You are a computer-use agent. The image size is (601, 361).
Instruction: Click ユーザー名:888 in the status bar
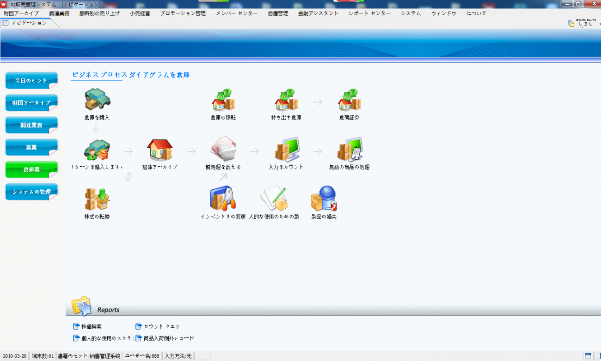(142, 356)
